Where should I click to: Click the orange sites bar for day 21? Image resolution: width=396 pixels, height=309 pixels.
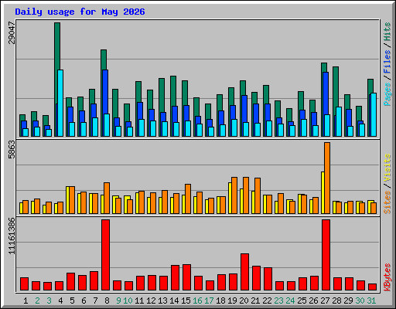[x=258, y=195]
